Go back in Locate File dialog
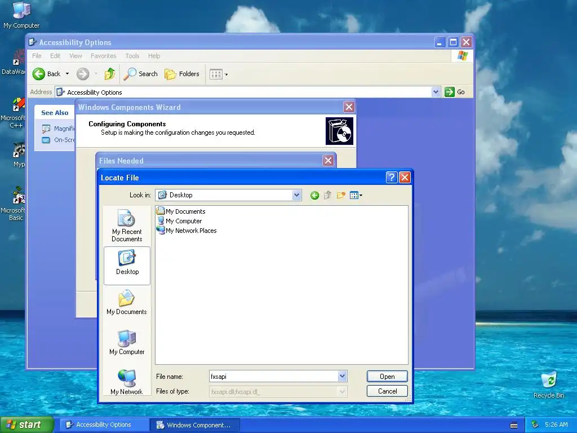This screenshot has height=433, width=577. click(x=314, y=195)
